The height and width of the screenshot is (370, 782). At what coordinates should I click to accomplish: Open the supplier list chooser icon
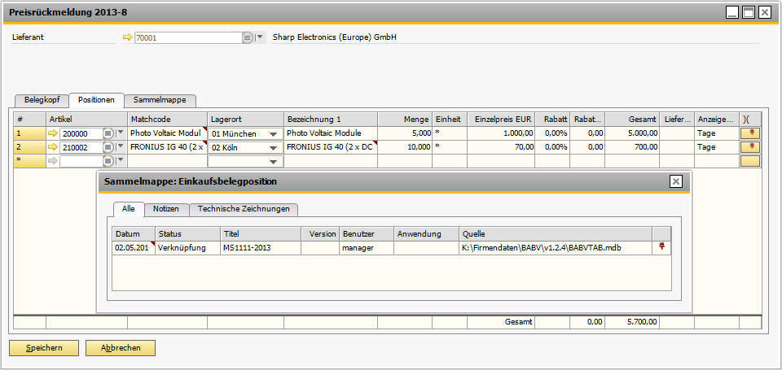(x=247, y=37)
